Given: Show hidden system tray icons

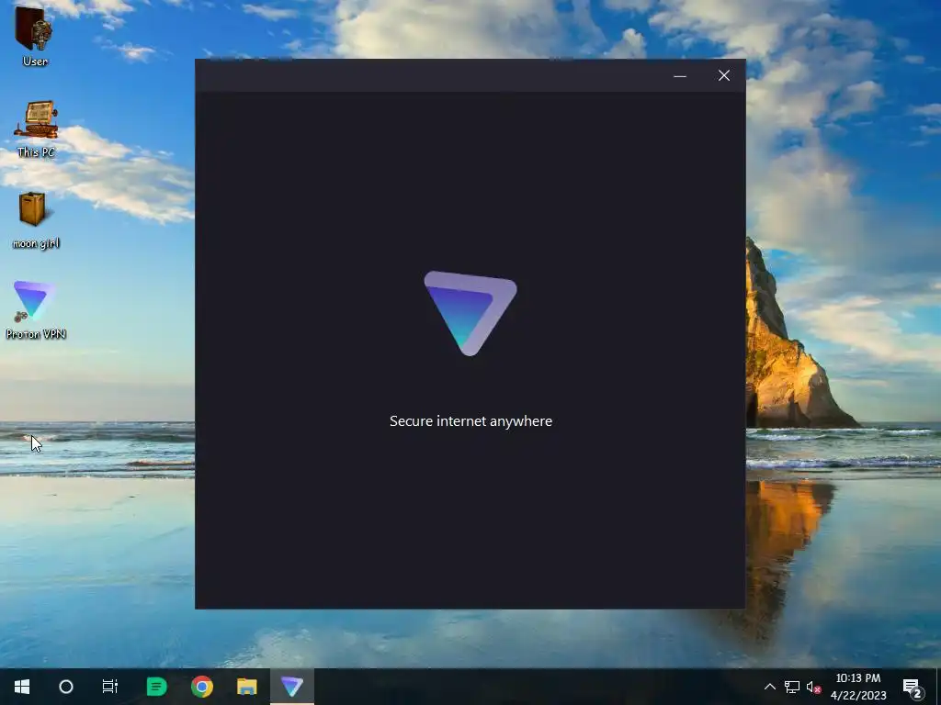Looking at the screenshot, I should click(770, 687).
